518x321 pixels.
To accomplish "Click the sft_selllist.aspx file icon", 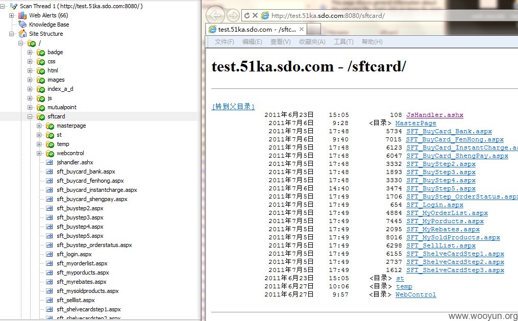I will point(50,300).
